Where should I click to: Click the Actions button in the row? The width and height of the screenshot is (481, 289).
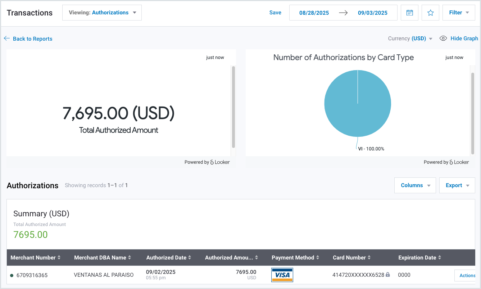coord(467,275)
